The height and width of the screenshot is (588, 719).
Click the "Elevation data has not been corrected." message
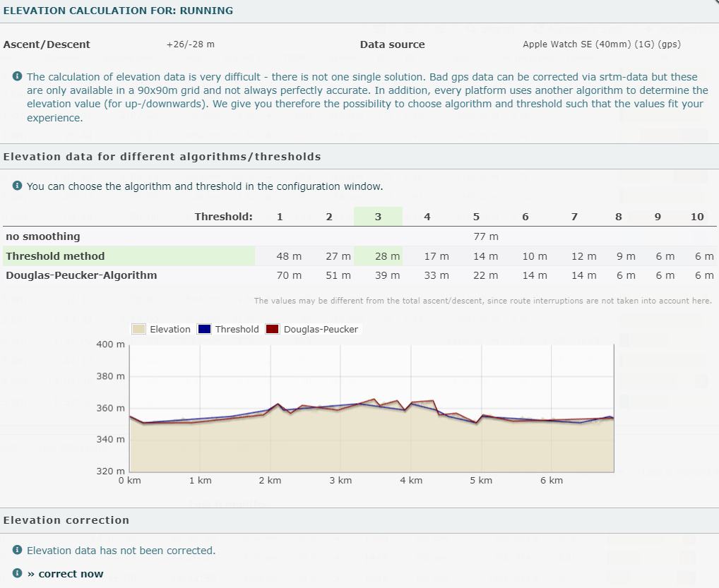(x=121, y=551)
